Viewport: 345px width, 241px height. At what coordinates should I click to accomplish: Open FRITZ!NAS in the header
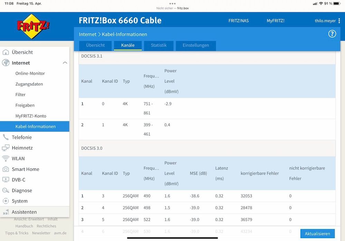[x=239, y=21]
